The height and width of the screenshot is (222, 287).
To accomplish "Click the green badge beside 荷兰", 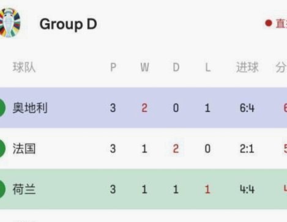I will click(x=2, y=190).
